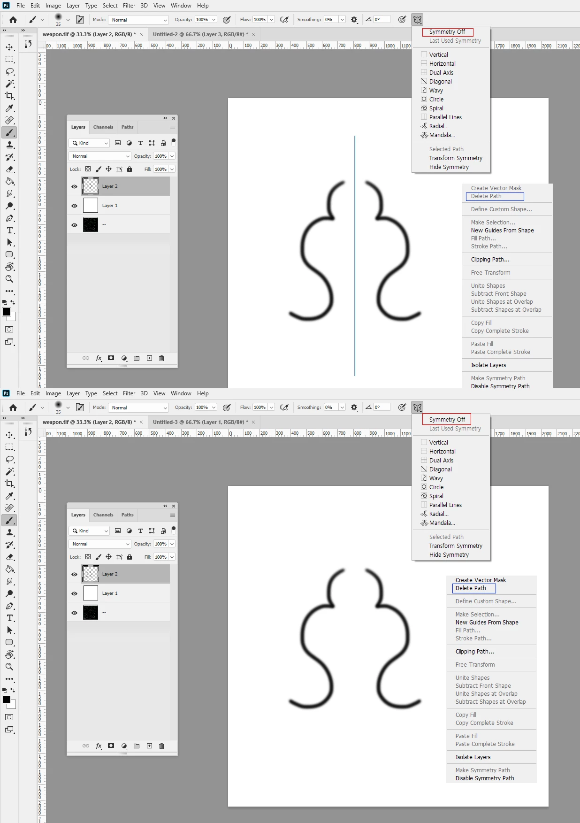The width and height of the screenshot is (580, 823).
Task: Select the Clone Stamp tool in Untitled-2 window
Action: (x=9, y=145)
